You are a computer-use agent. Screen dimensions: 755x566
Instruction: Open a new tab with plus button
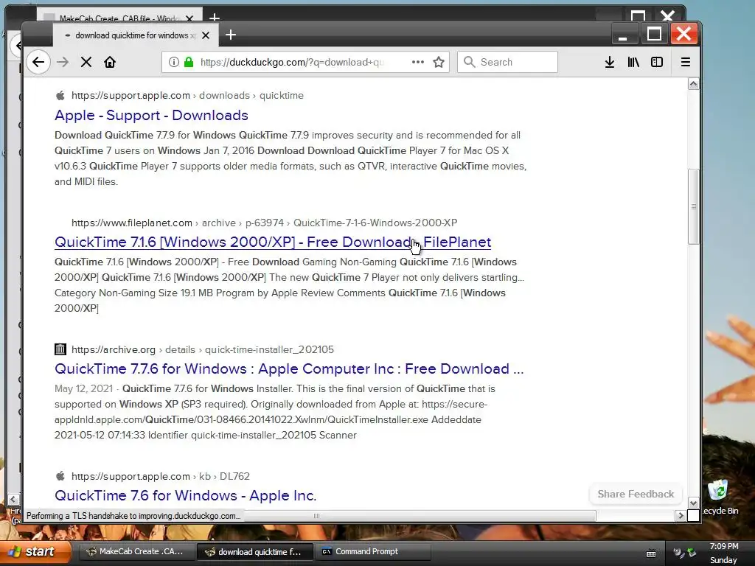[x=231, y=35]
